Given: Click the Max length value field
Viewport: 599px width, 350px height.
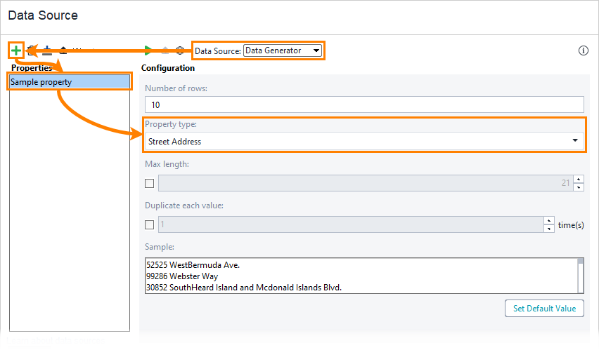Looking at the screenshot, I should point(366,184).
